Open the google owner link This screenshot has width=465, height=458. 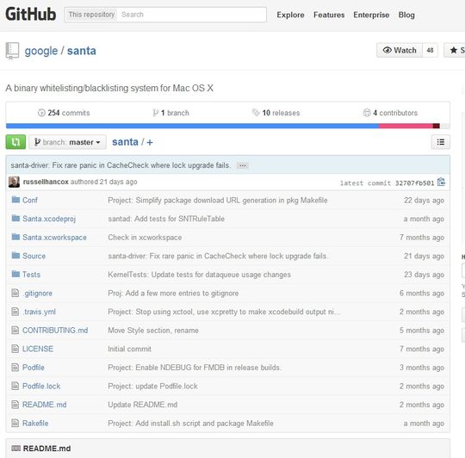(41, 51)
